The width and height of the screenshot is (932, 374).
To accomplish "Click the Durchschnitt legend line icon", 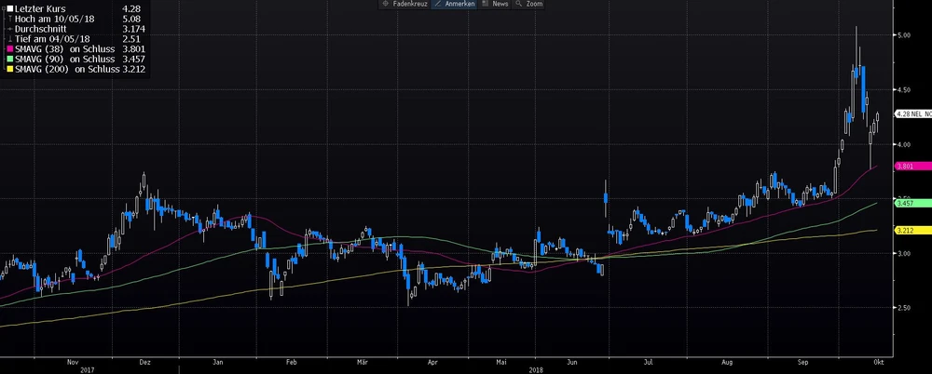I will click(9, 29).
